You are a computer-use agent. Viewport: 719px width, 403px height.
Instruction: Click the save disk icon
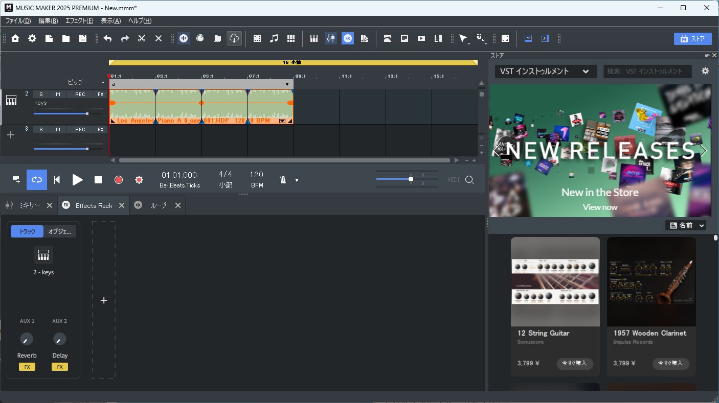(x=83, y=38)
